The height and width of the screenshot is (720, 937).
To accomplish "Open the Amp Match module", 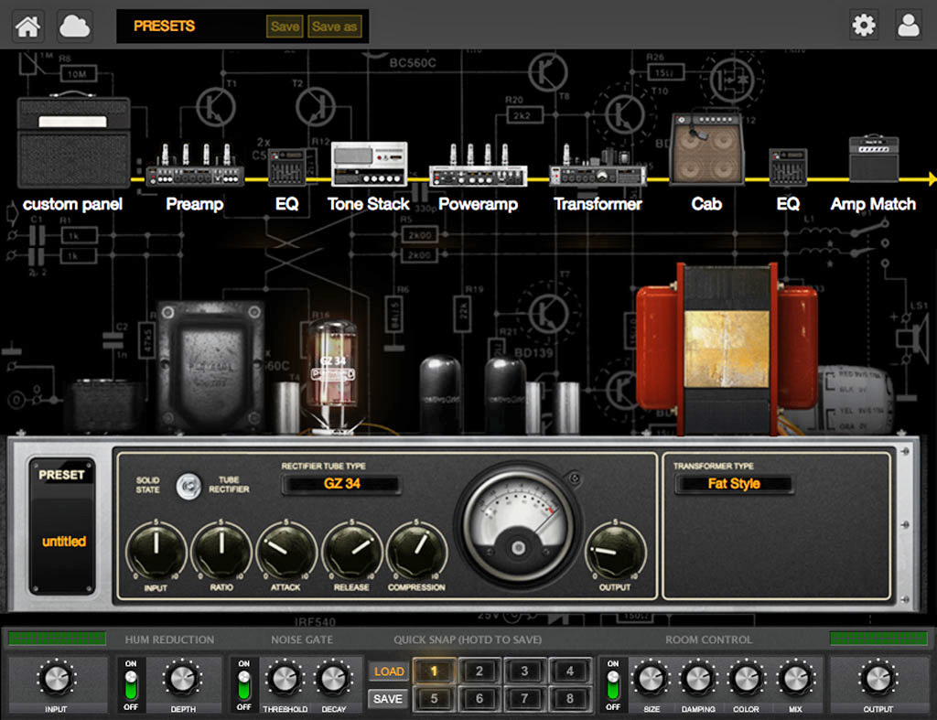I will tap(873, 159).
